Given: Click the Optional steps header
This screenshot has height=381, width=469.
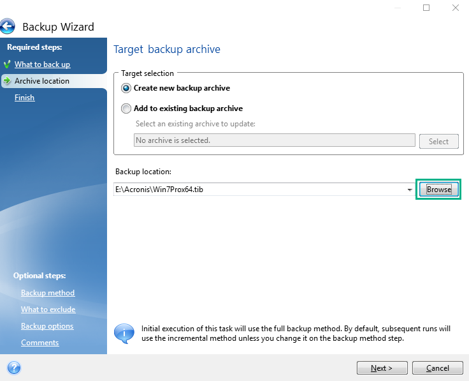Looking at the screenshot, I should [x=40, y=276].
